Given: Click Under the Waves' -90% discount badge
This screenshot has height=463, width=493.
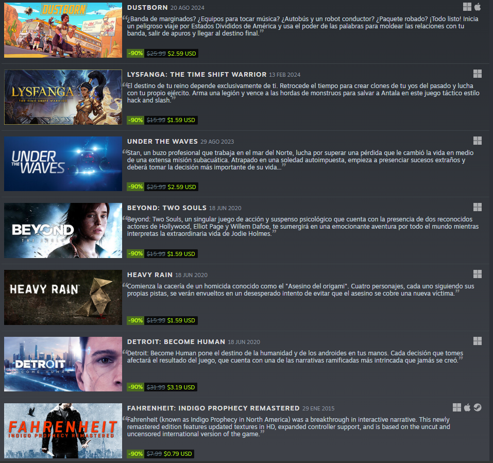Looking at the screenshot, I should 135,187.
